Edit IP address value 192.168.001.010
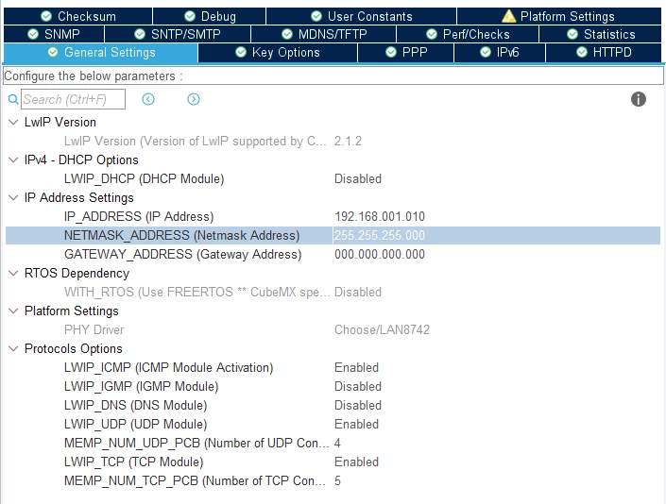This screenshot has width=666, height=504. click(380, 216)
